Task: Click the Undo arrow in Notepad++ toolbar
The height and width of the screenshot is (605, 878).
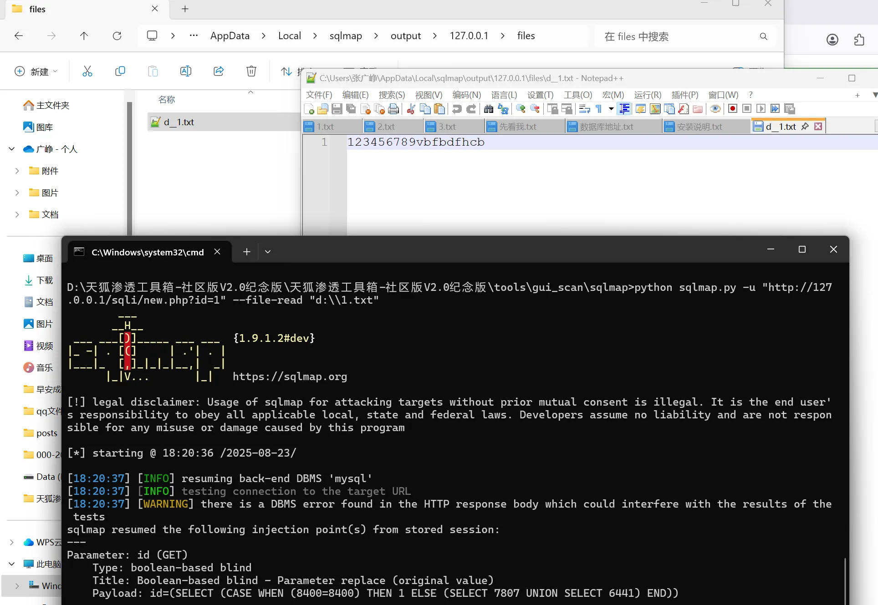Action: pyautogui.click(x=457, y=109)
